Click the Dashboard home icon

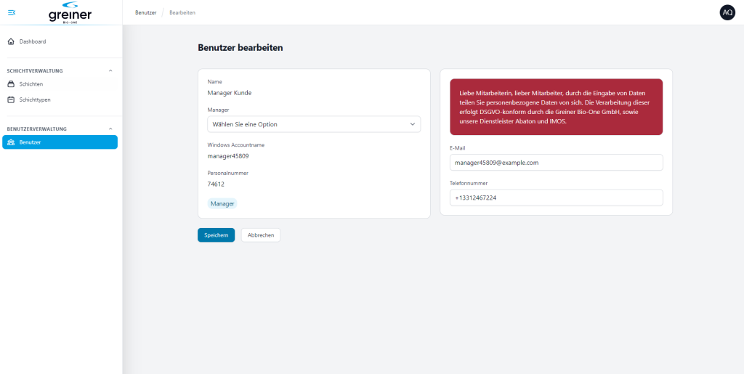click(11, 41)
